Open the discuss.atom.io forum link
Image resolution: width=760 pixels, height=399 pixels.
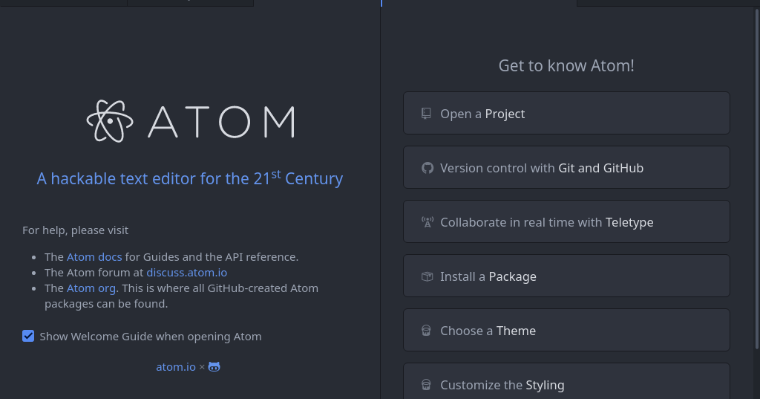click(186, 272)
